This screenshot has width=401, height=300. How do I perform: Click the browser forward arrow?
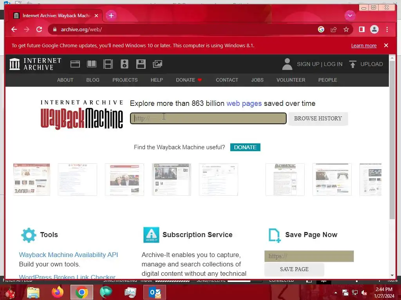tap(27, 29)
